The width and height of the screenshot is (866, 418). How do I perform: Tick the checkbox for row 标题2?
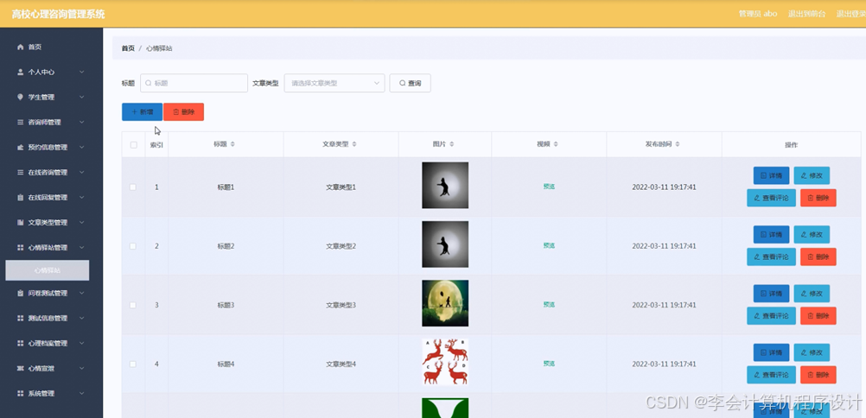pos(133,246)
